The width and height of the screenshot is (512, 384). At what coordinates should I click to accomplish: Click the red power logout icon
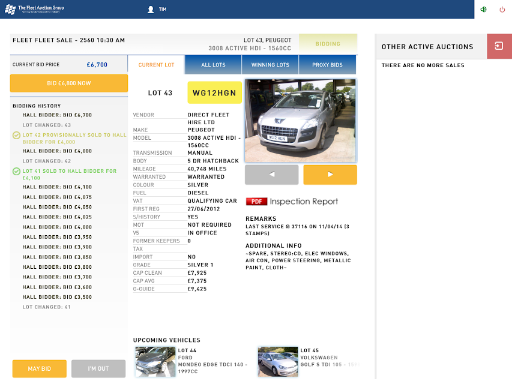coord(502,10)
